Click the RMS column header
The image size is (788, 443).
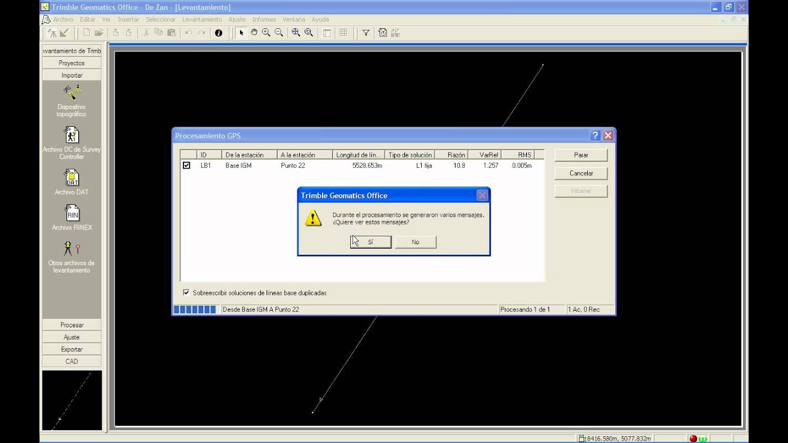(518, 155)
